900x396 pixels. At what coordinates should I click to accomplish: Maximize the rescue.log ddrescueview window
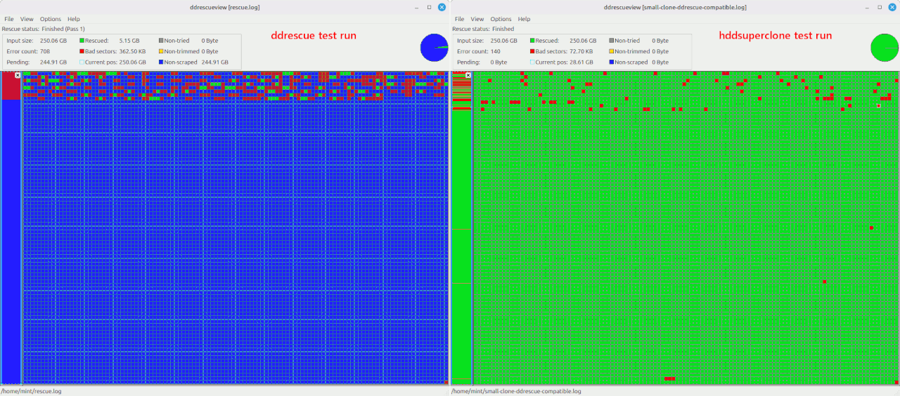(x=429, y=7)
